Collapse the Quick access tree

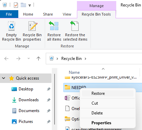pyautogui.click(x=4, y=78)
